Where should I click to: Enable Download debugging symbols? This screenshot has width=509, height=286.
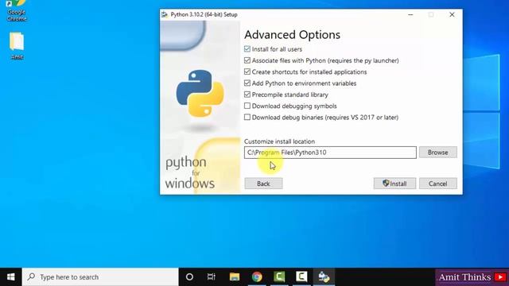(247, 106)
